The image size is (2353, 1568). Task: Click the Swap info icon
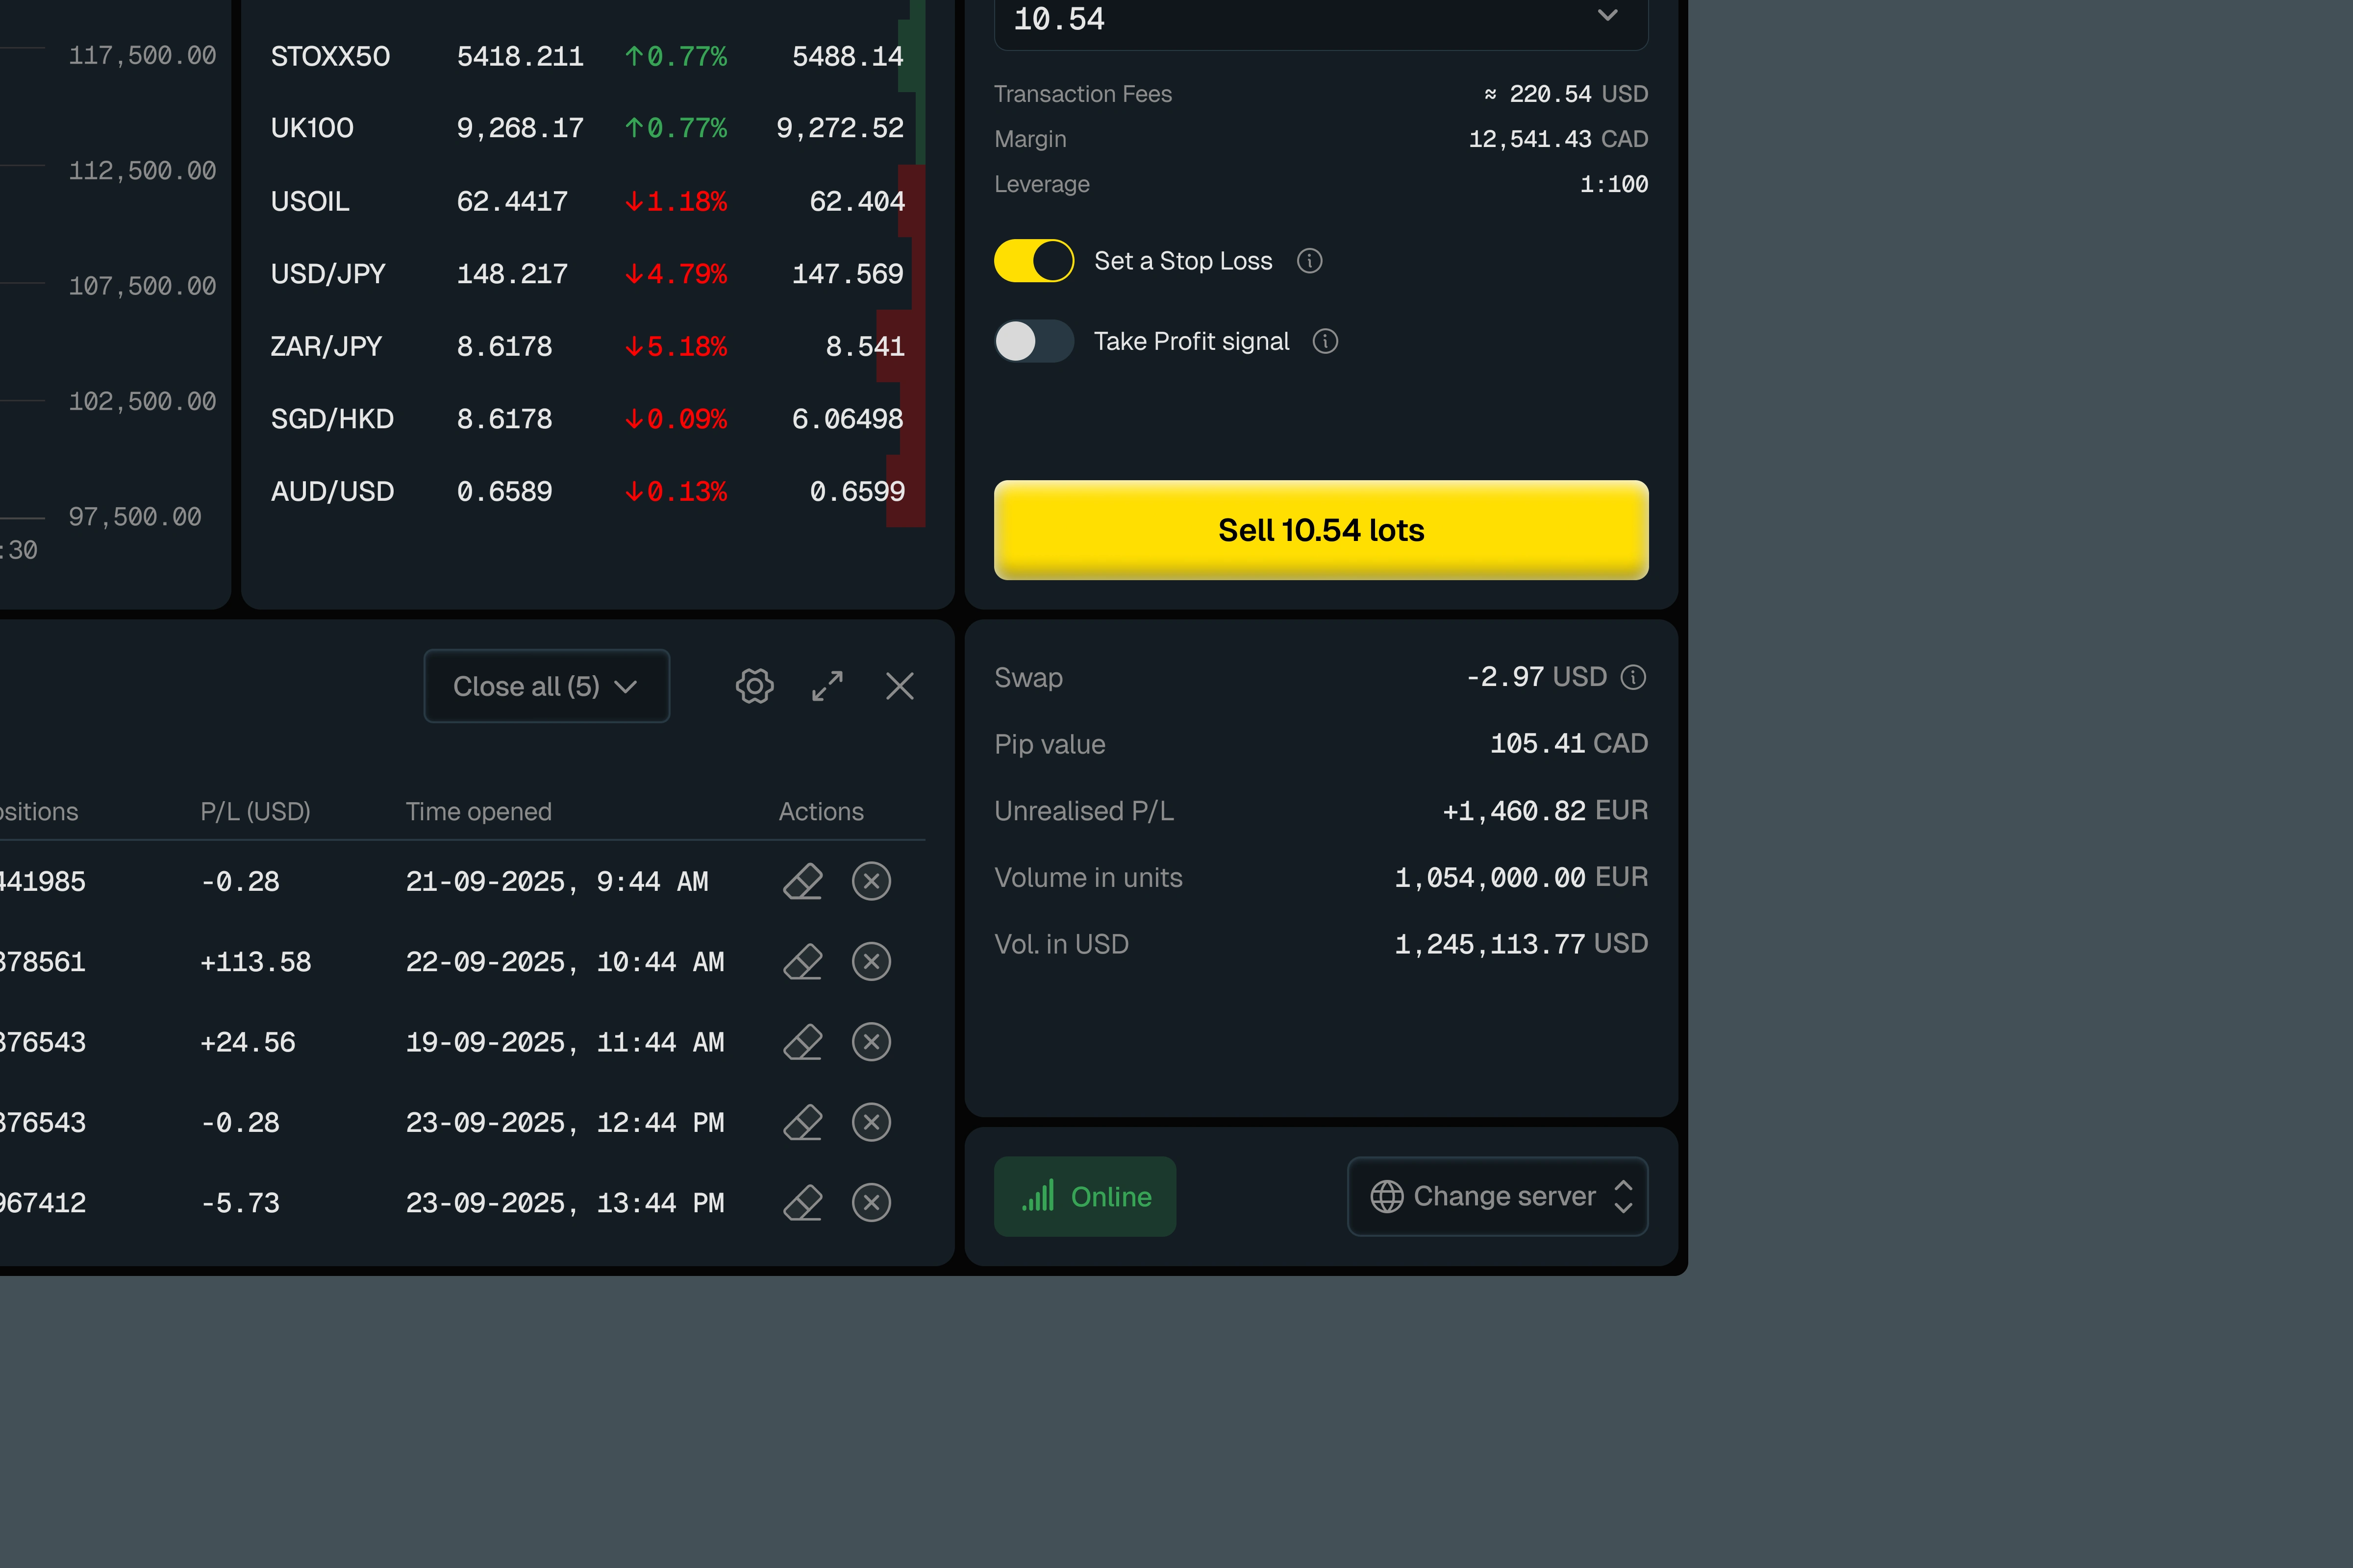coord(1633,678)
